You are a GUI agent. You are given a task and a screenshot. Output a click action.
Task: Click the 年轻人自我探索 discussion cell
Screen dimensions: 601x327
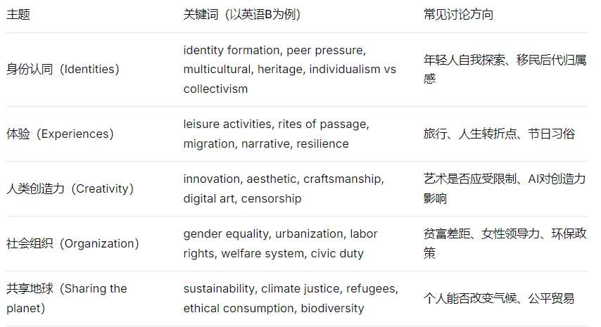(x=505, y=70)
